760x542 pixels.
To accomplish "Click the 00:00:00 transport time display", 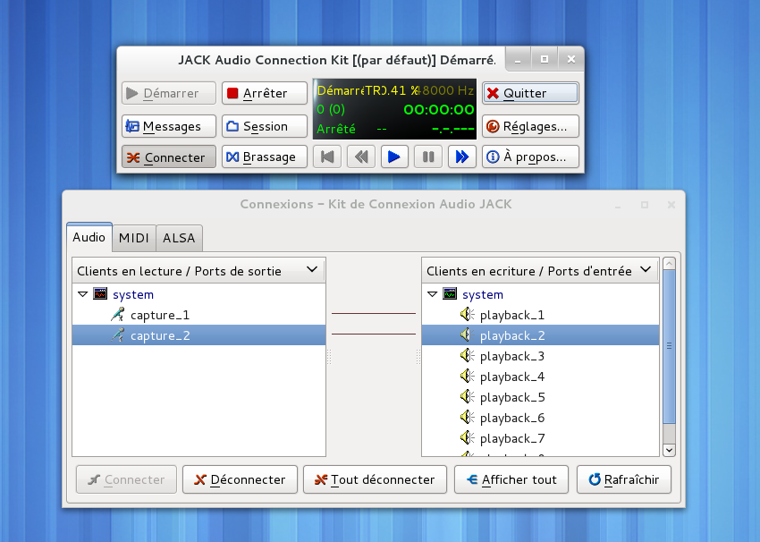I will (439, 110).
